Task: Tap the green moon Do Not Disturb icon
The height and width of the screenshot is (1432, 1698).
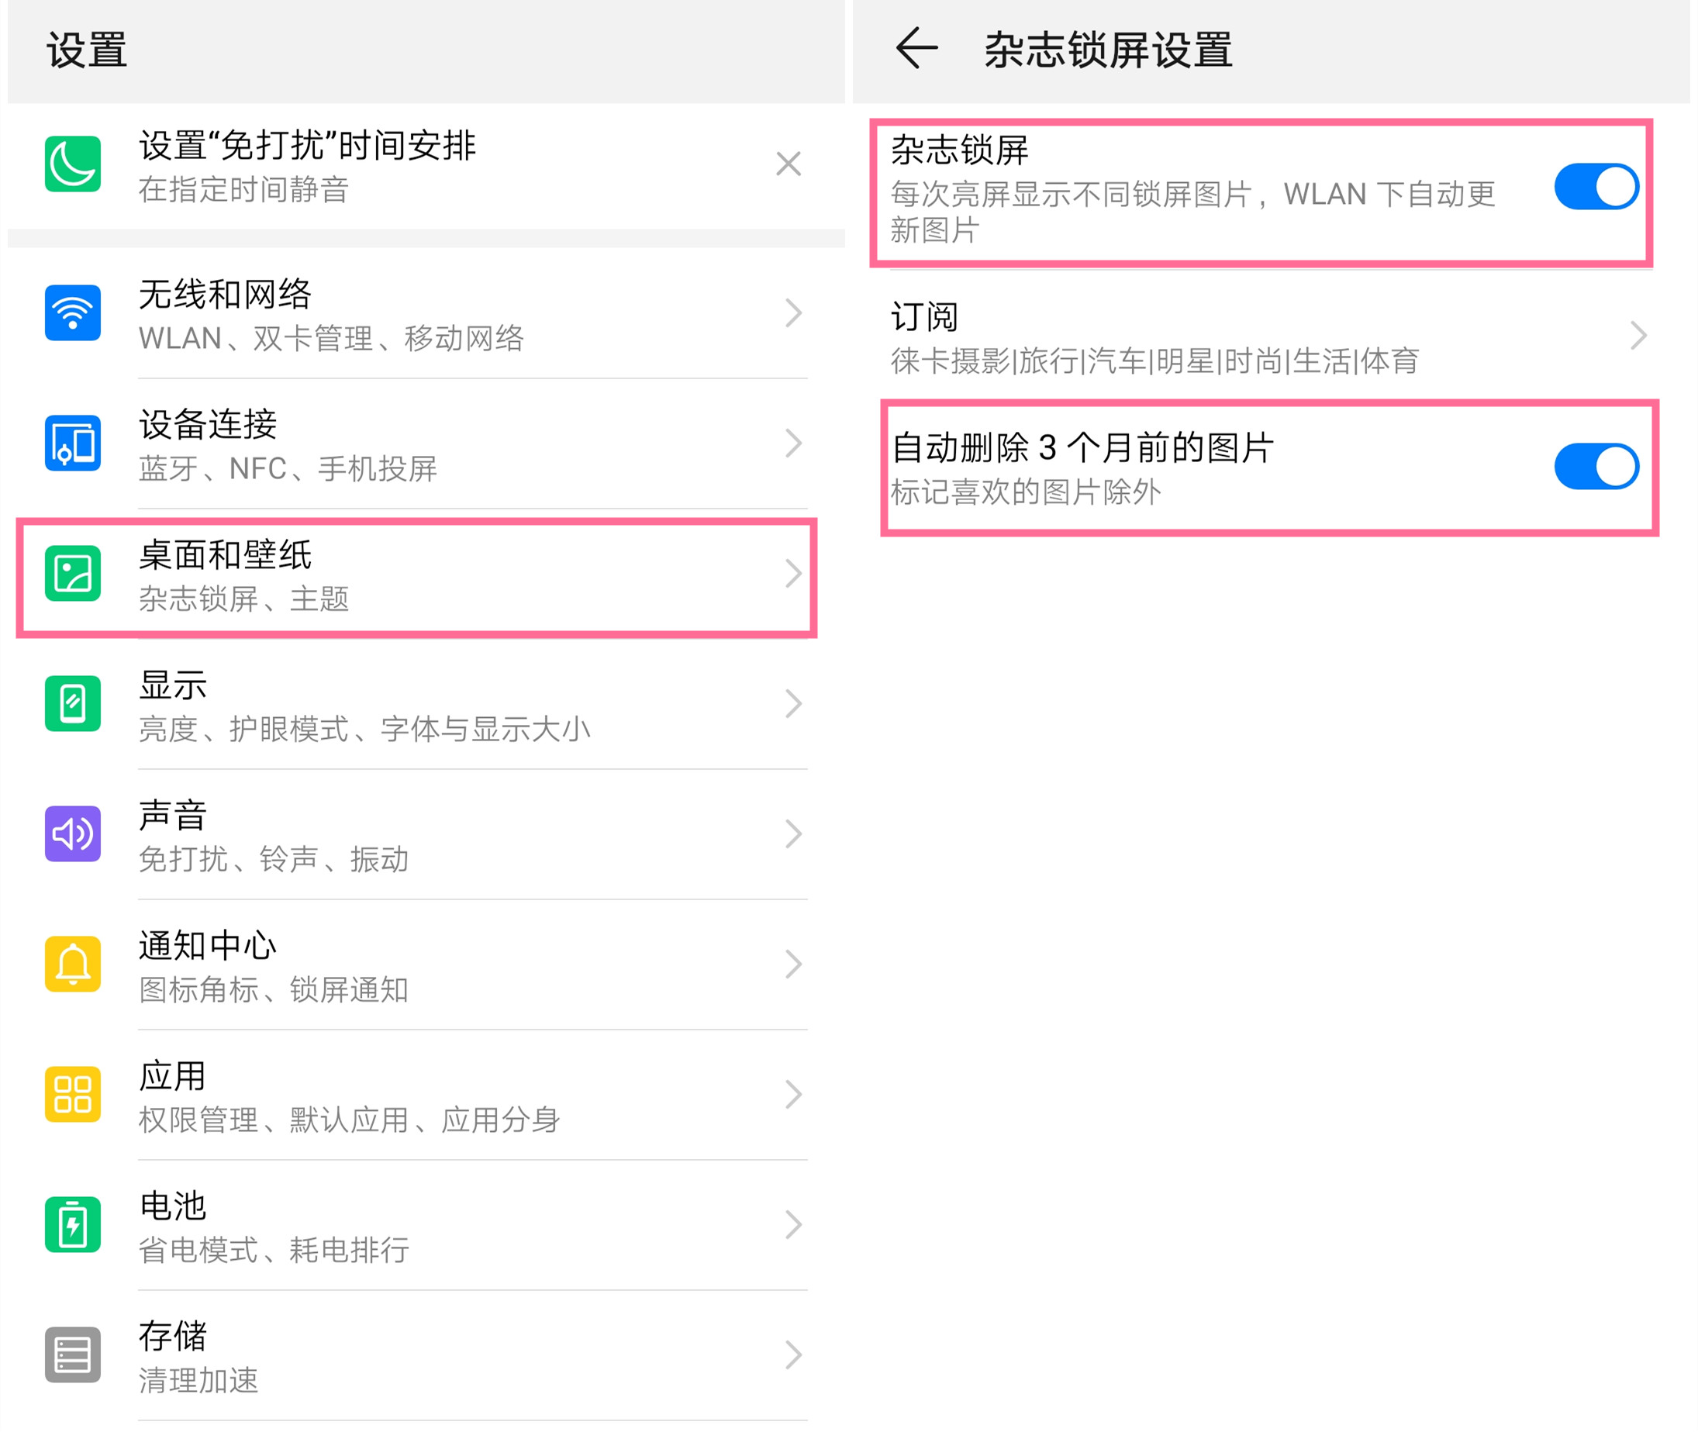Action: point(72,164)
